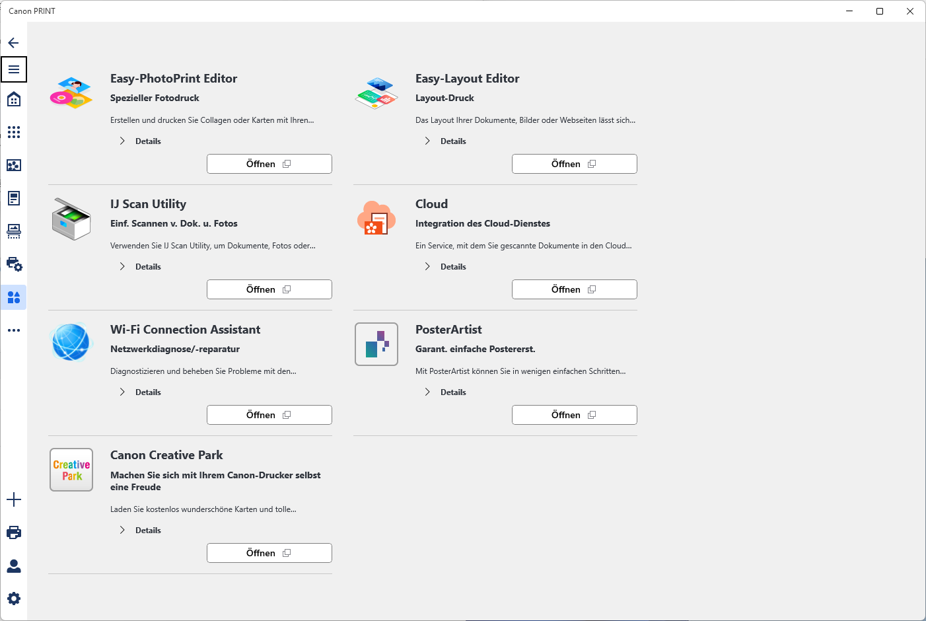The height and width of the screenshot is (621, 926).
Task: Click 'Netzwerkdiagnose/-reparatur' subtitle
Action: pyautogui.click(x=175, y=349)
